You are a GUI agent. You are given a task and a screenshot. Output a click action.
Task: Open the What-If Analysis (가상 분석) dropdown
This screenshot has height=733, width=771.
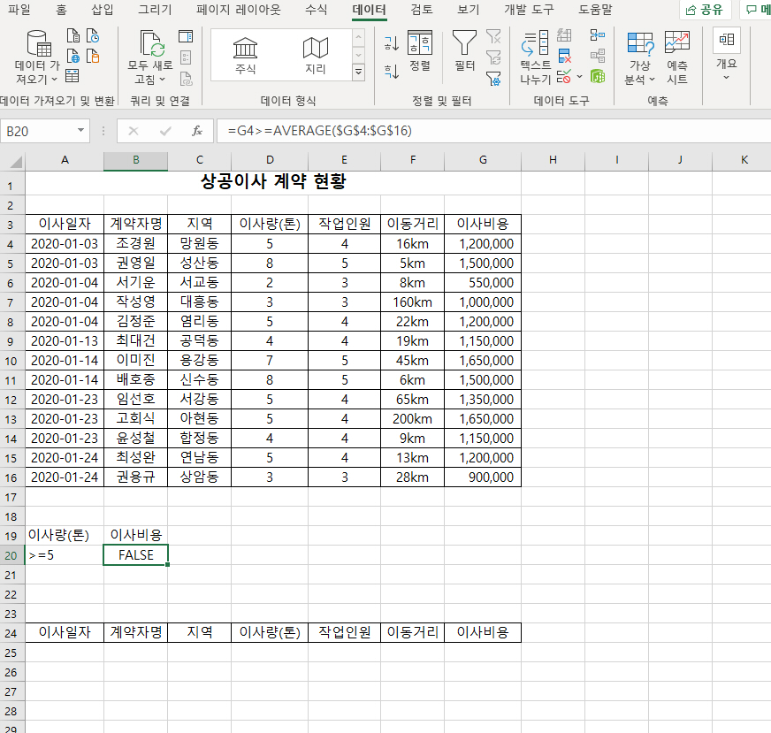[x=639, y=80]
